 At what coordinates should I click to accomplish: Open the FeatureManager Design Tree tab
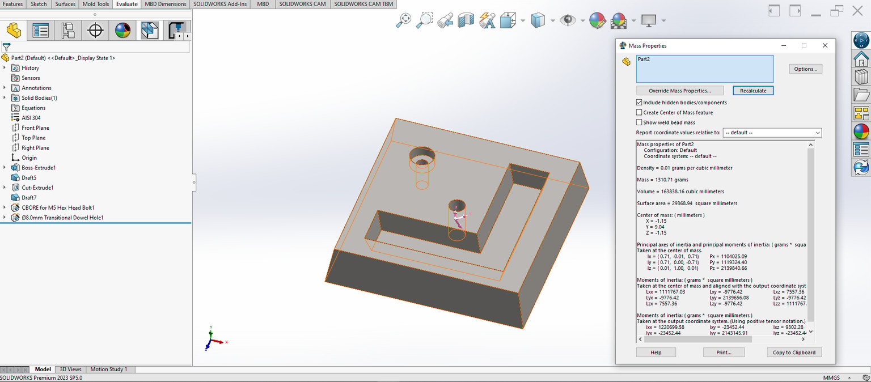coord(14,30)
